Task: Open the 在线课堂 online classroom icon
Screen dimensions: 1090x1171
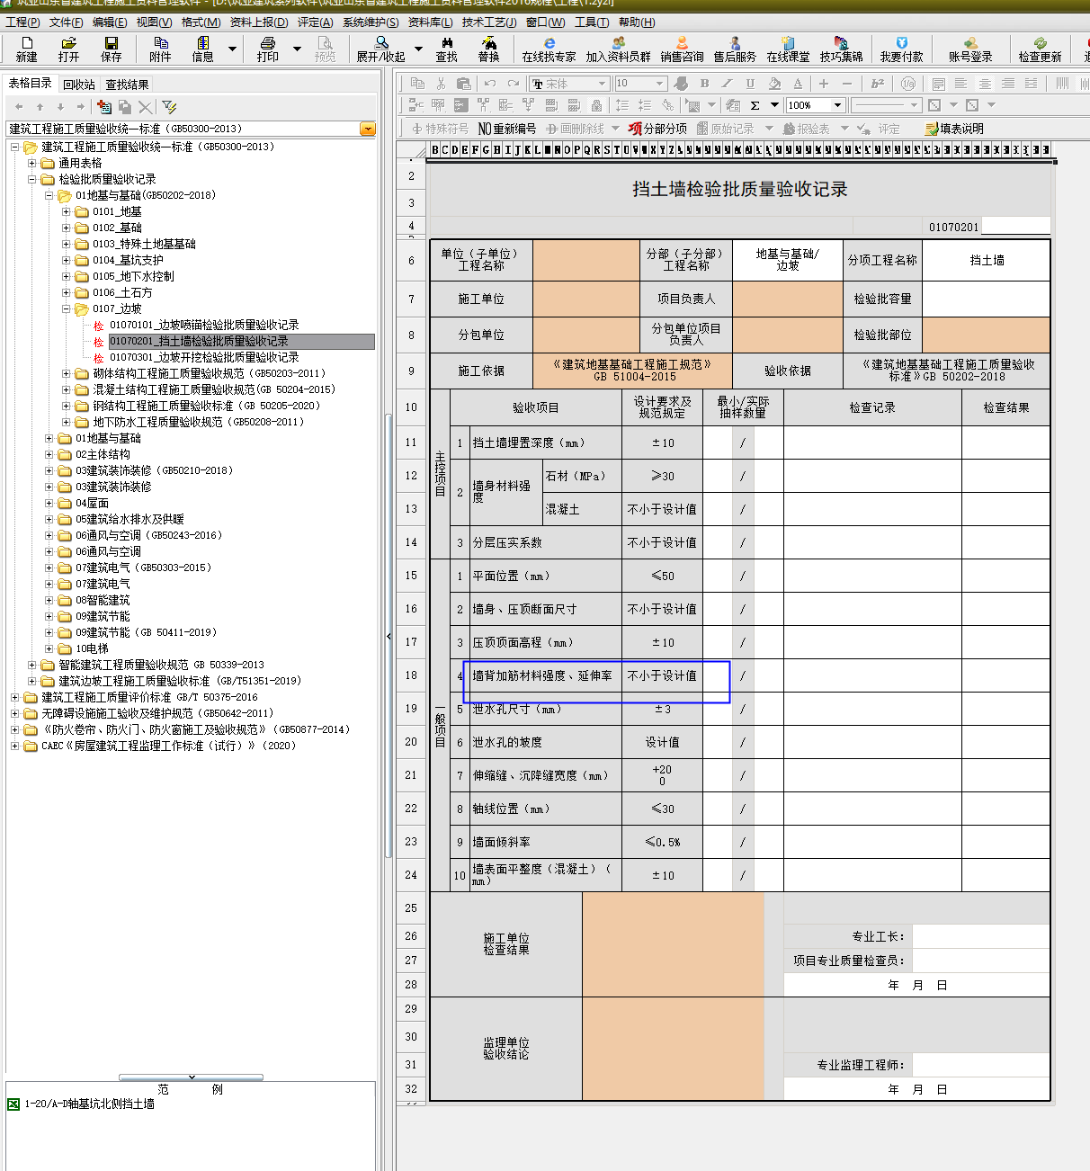Action: click(788, 49)
